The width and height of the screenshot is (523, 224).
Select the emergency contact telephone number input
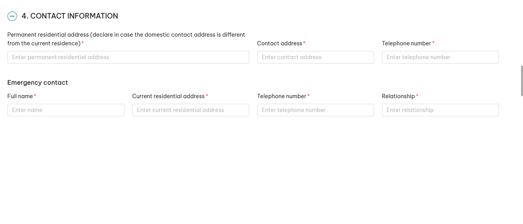[315, 110]
